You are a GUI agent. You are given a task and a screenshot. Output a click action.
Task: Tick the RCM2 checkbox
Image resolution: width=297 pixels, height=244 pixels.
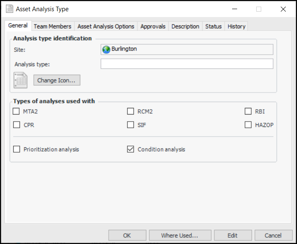pyautogui.click(x=131, y=111)
